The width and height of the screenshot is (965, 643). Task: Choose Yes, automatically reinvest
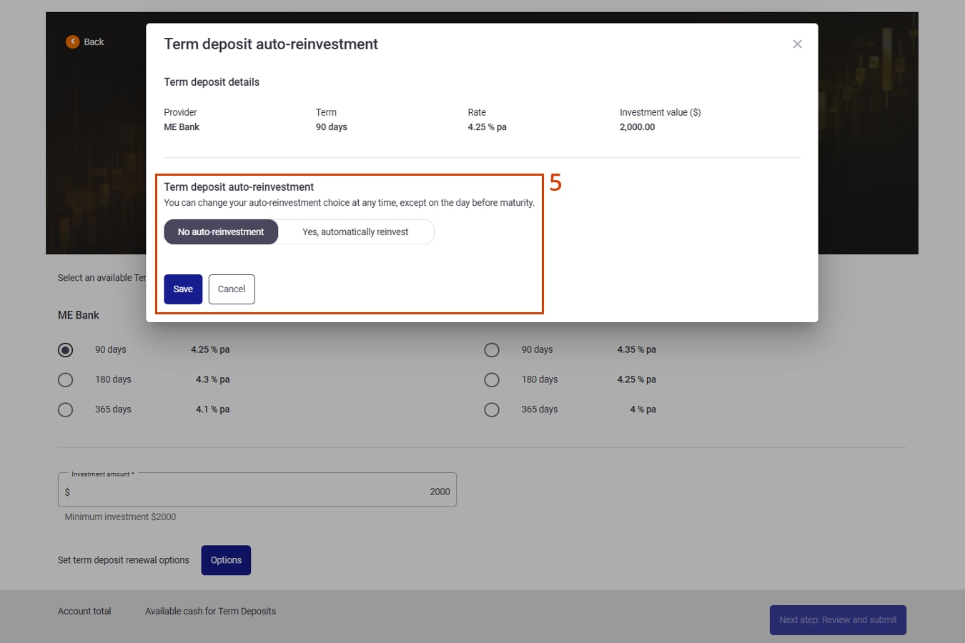355,232
